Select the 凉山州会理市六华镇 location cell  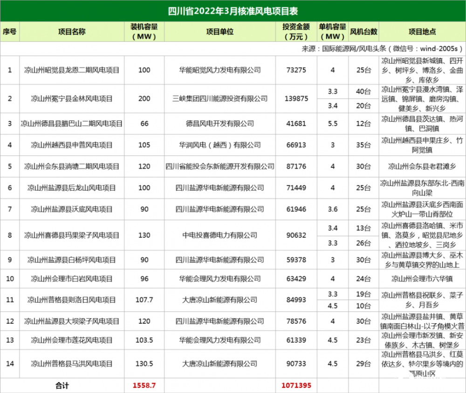click(x=422, y=279)
